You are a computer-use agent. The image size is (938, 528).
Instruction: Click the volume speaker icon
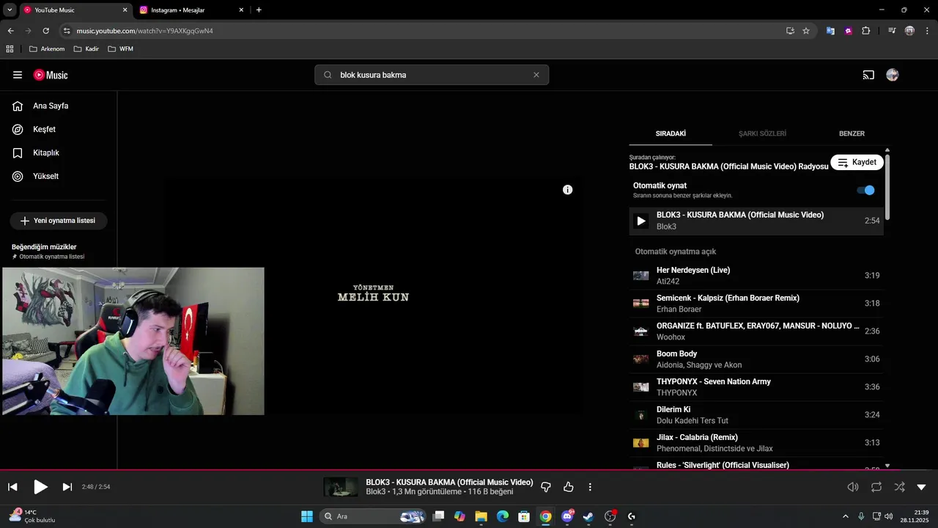[x=853, y=487]
